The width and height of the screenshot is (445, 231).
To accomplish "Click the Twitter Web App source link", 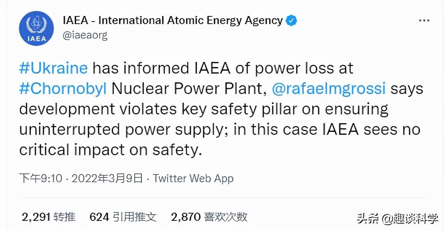I will pyautogui.click(x=193, y=179).
